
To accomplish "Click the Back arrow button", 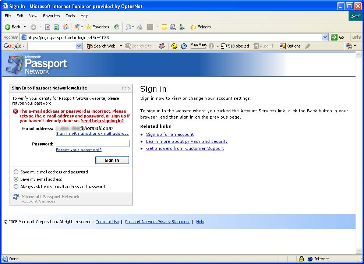I will pos(13,27).
